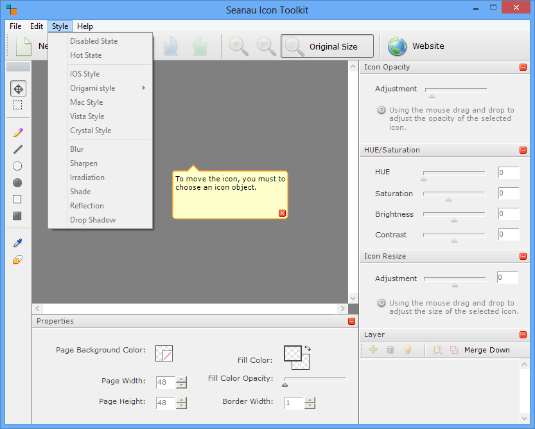This screenshot has height=429, width=535.
Task: Collapse the Layer panel
Action: coord(523,334)
